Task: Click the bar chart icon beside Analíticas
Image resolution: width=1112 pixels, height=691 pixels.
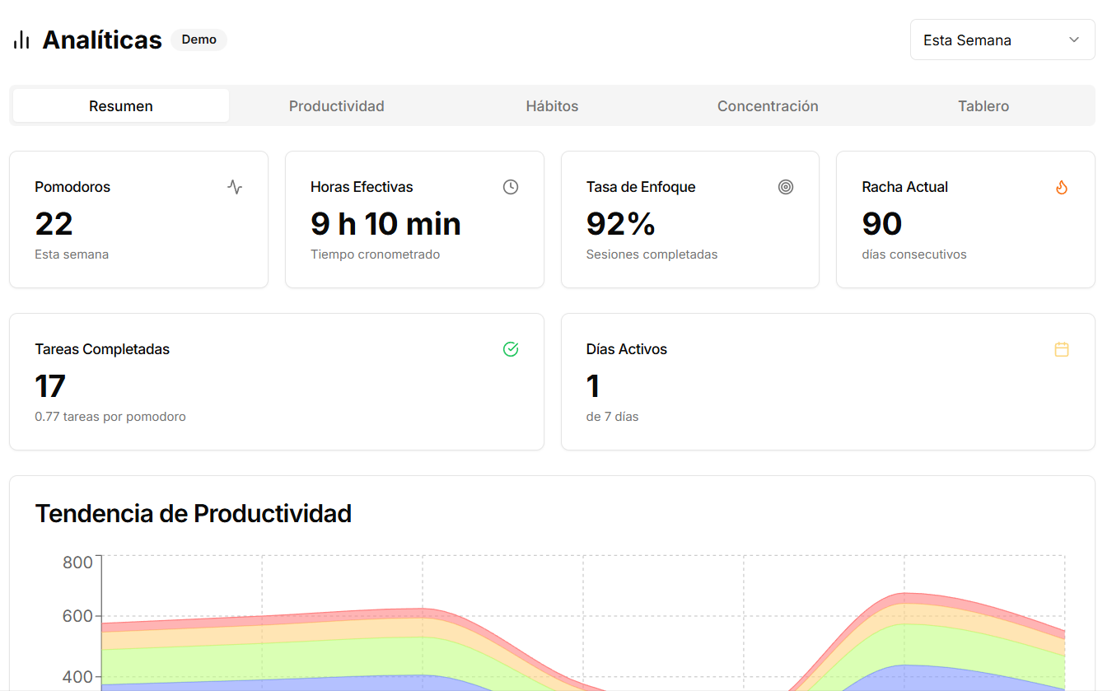Action: pyautogui.click(x=21, y=40)
